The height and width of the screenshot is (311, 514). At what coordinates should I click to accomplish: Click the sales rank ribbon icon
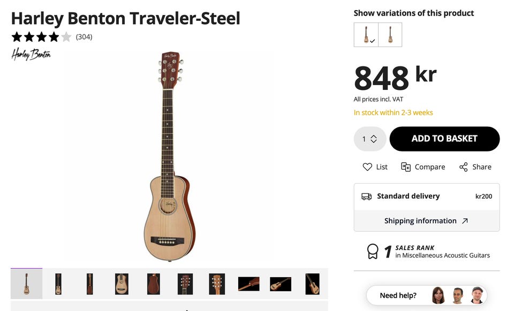(372, 252)
